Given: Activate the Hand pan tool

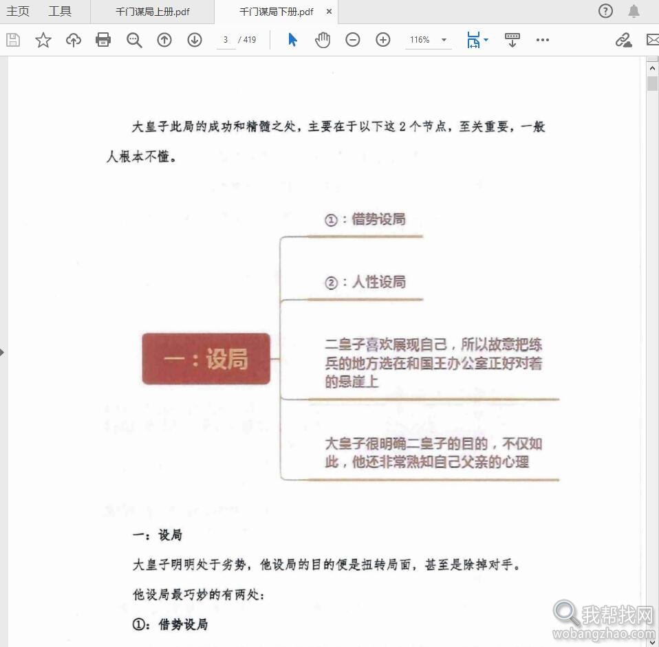Looking at the screenshot, I should [323, 40].
